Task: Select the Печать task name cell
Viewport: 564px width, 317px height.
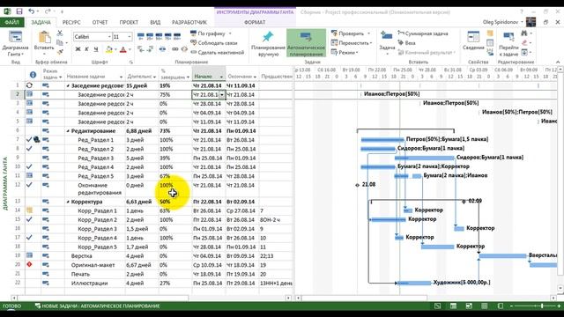Action: tap(95, 274)
